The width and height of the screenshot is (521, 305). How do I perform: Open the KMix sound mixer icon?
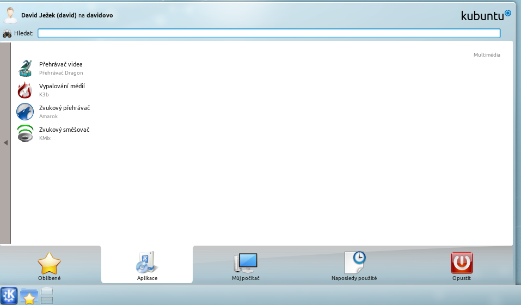pos(25,133)
